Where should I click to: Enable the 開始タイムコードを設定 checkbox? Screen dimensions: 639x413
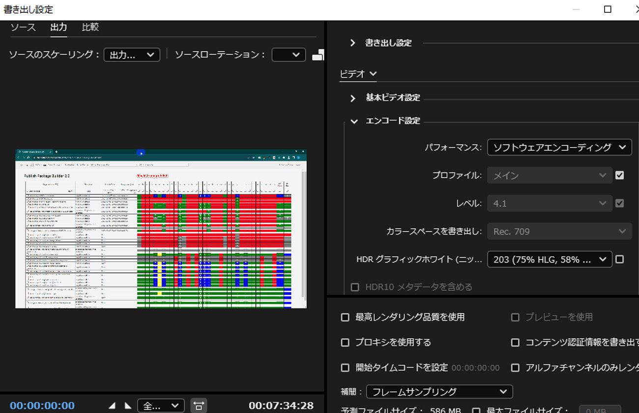point(345,367)
